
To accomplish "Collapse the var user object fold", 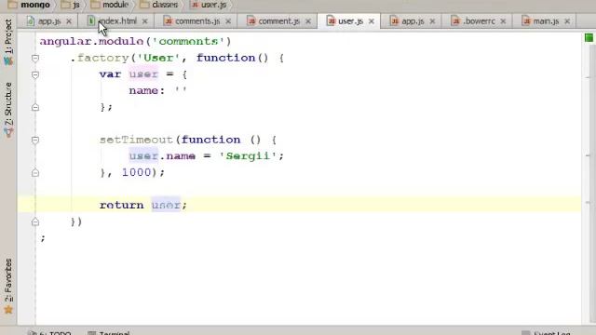I will pos(35,74).
